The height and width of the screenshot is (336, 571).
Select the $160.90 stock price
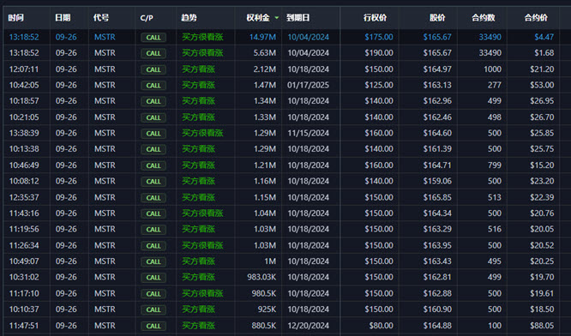click(x=437, y=309)
